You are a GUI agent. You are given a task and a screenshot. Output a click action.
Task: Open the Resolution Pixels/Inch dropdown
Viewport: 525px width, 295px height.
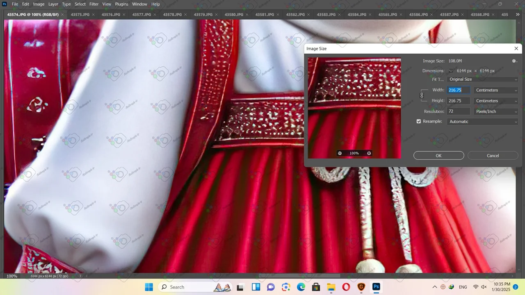coord(496,111)
